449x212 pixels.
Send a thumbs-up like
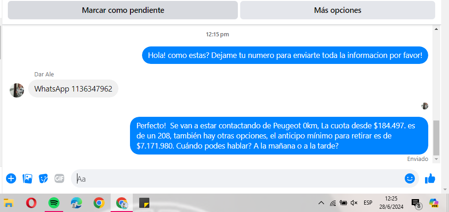pos(430,178)
